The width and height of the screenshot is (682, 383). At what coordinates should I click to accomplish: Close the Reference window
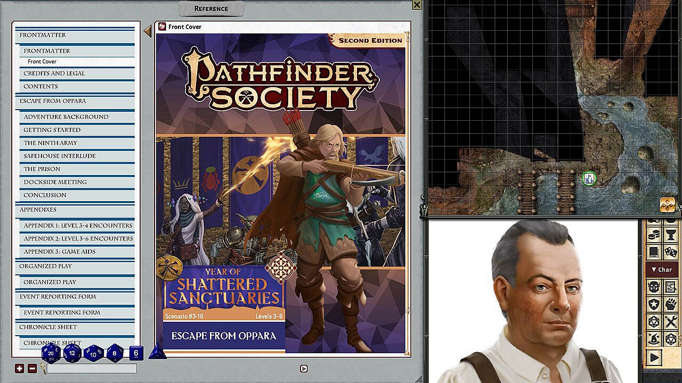[417, 5]
